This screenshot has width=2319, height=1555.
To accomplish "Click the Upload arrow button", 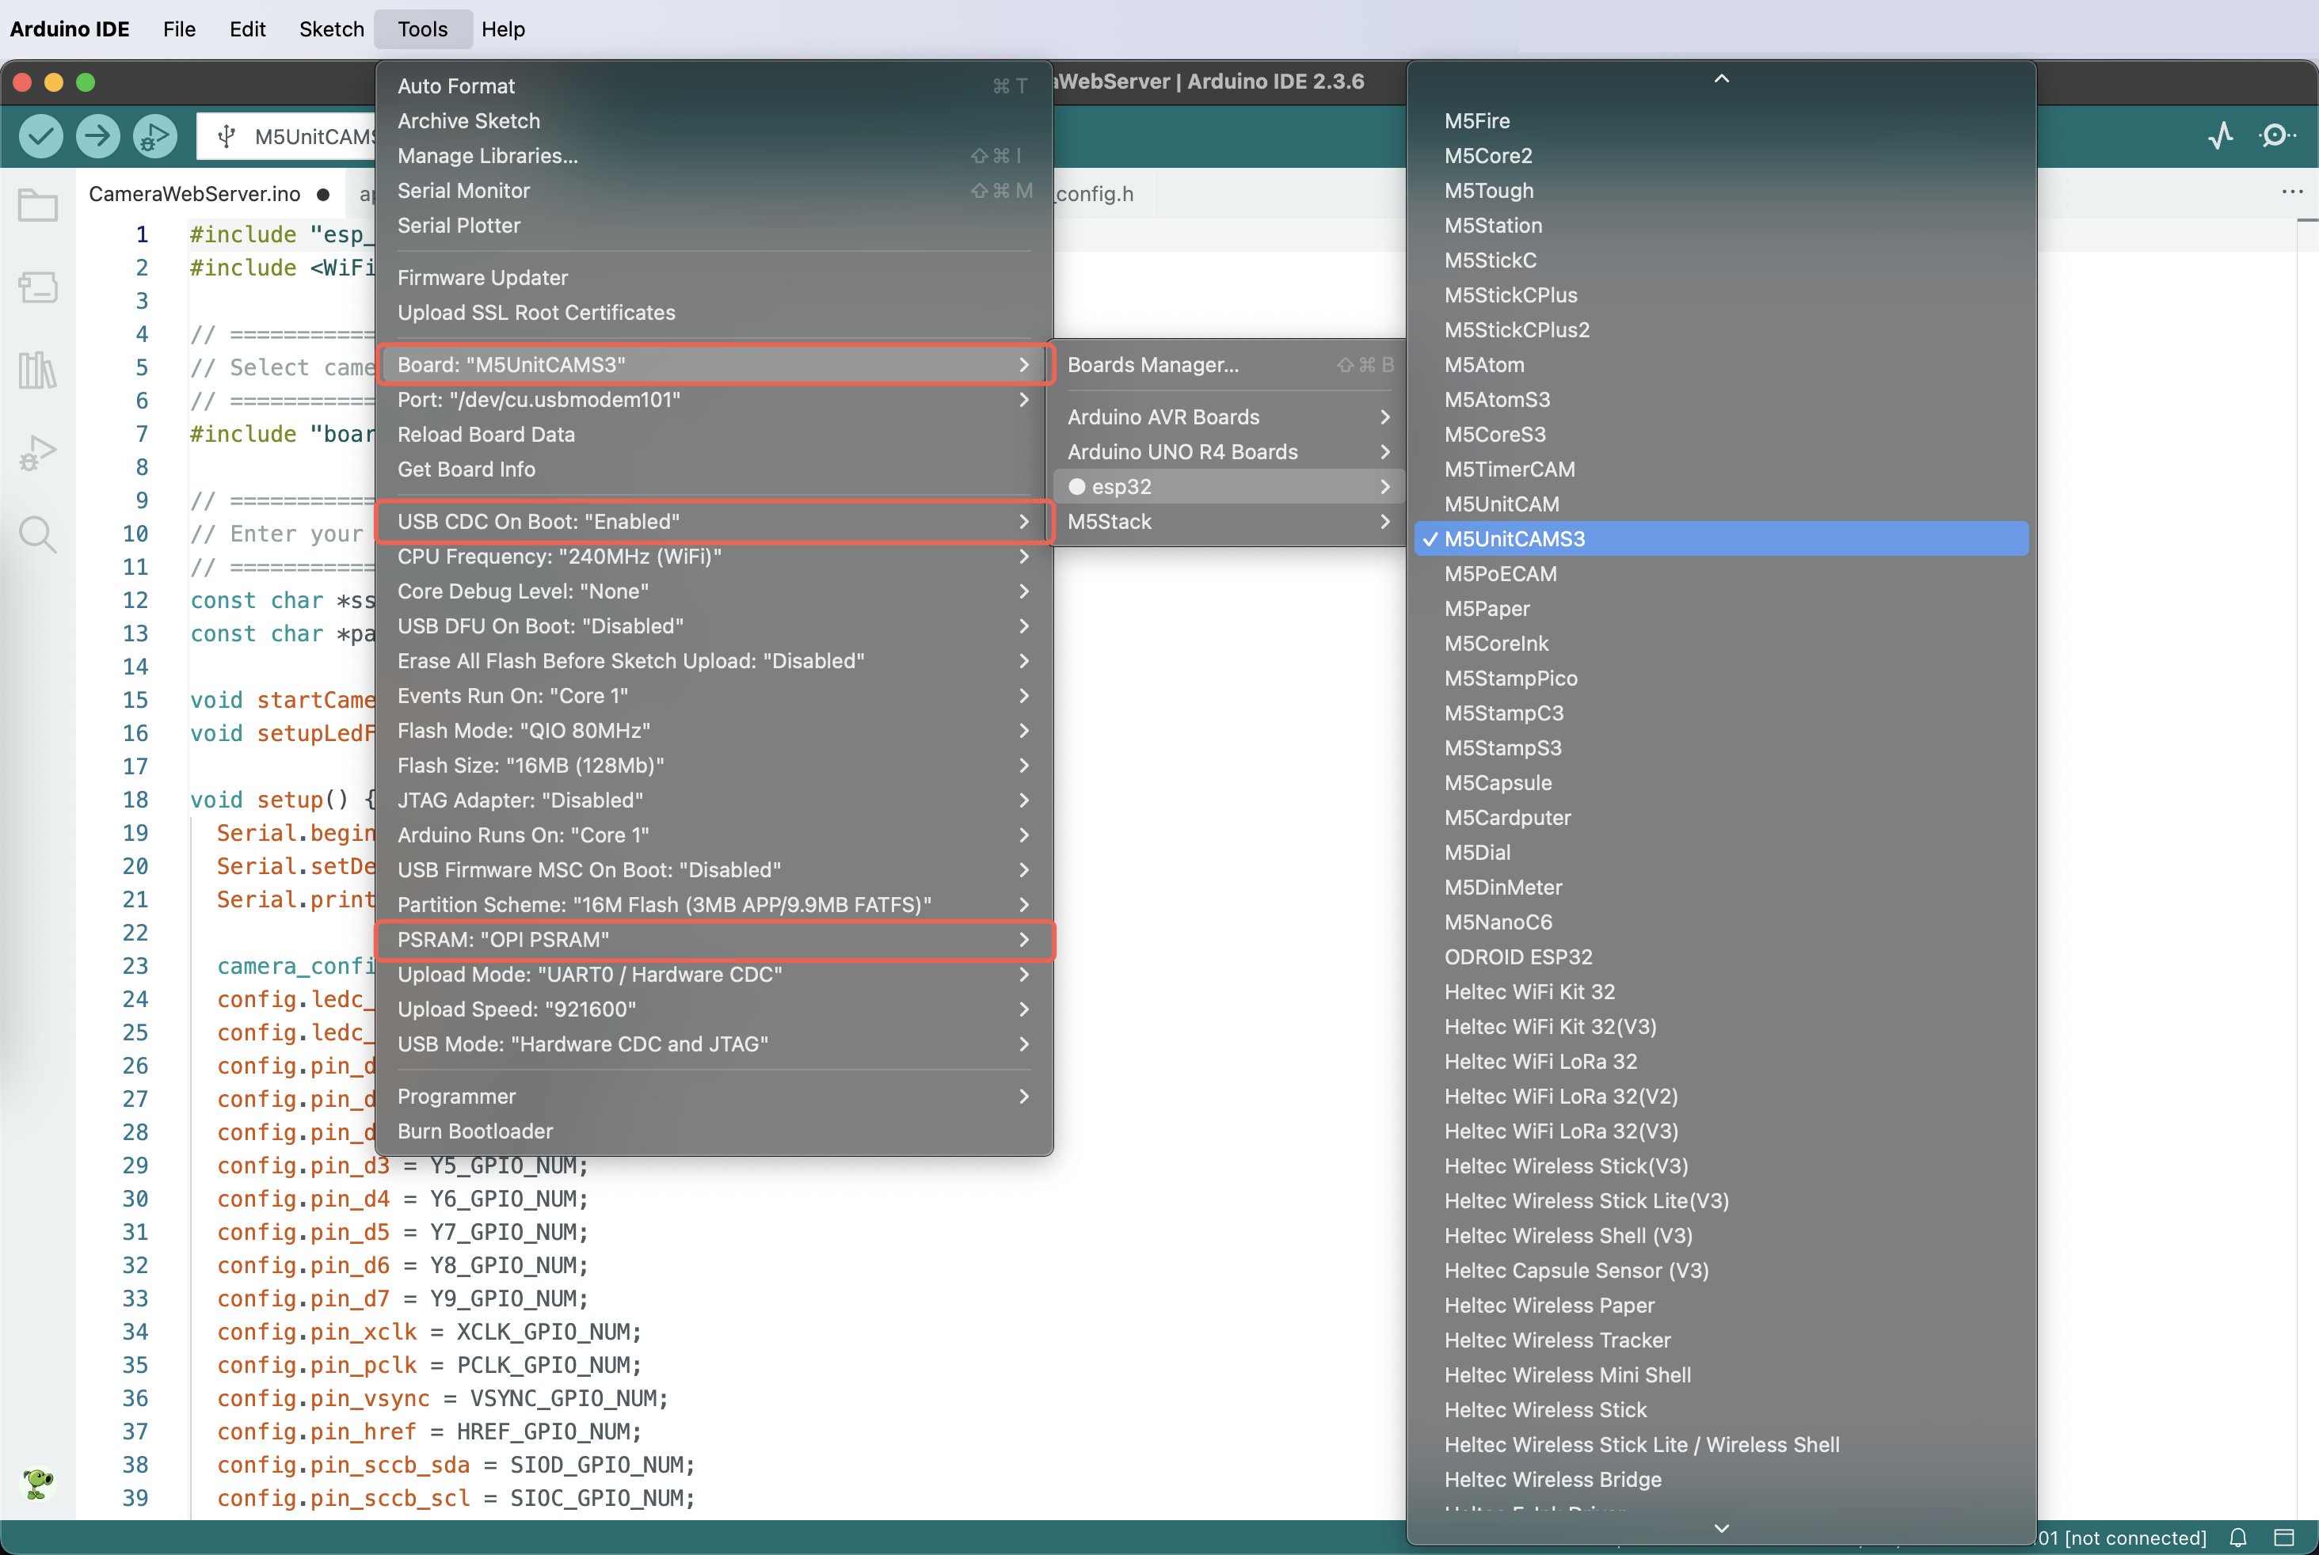I will 97,136.
